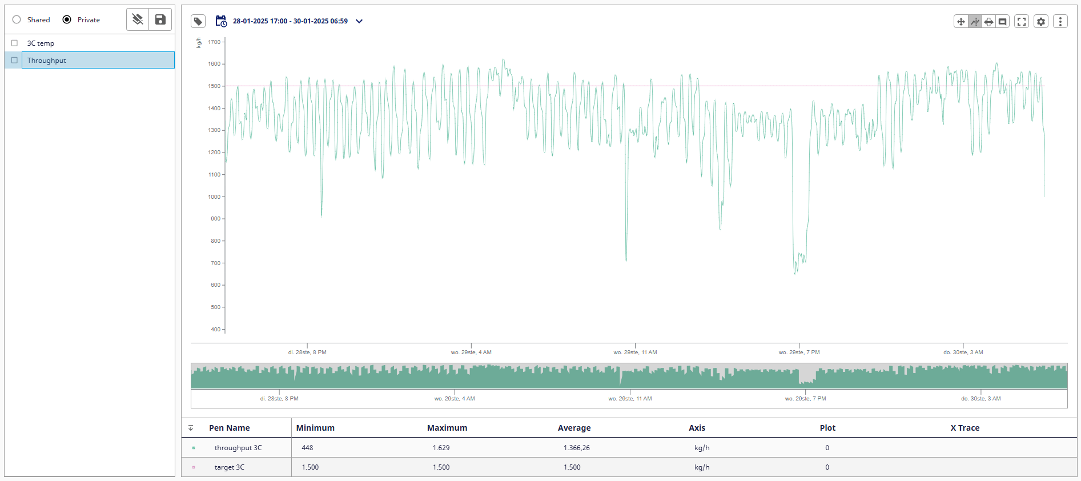Click the throughput 3C green color swatch
This screenshot has width=1081, height=481.
point(194,448)
